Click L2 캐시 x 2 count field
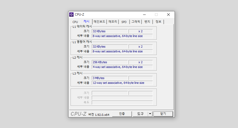This screenshot has height=128, width=238. pyautogui.click(x=141, y=62)
